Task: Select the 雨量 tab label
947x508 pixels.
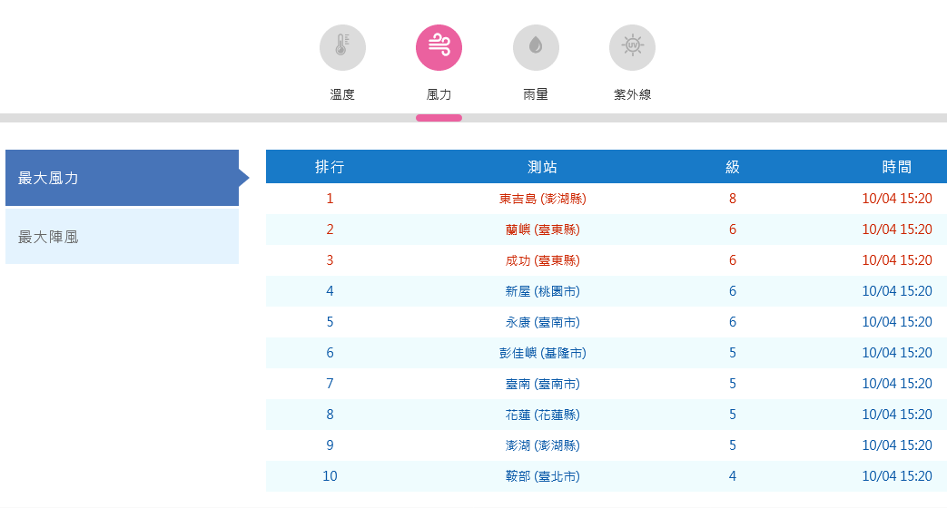Action: pos(536,94)
